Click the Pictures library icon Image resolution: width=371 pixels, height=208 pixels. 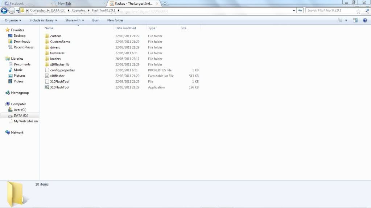pos(10,76)
